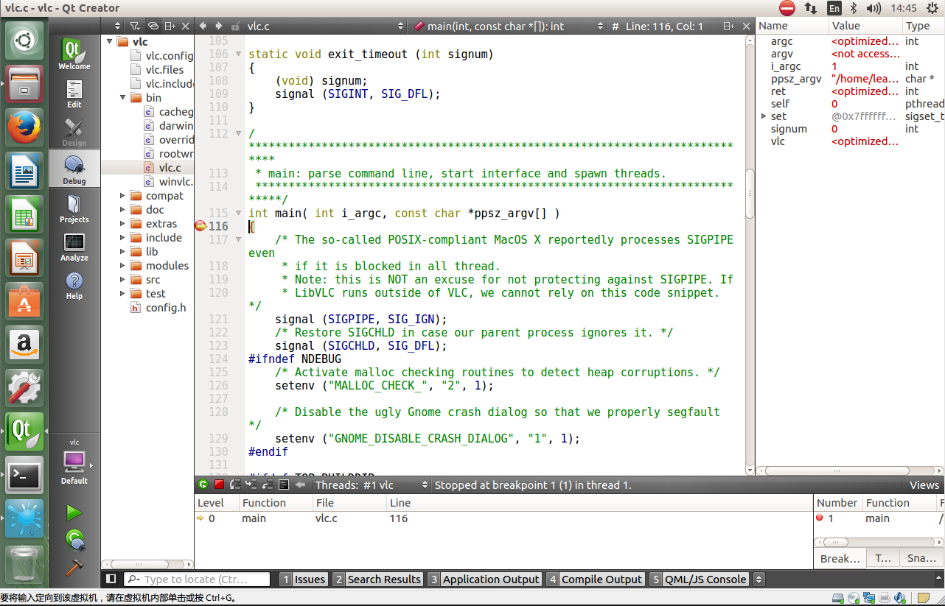This screenshot has width=945, height=606.
Task: Open the Threads #1 vlc dropdown
Action: tap(372, 485)
